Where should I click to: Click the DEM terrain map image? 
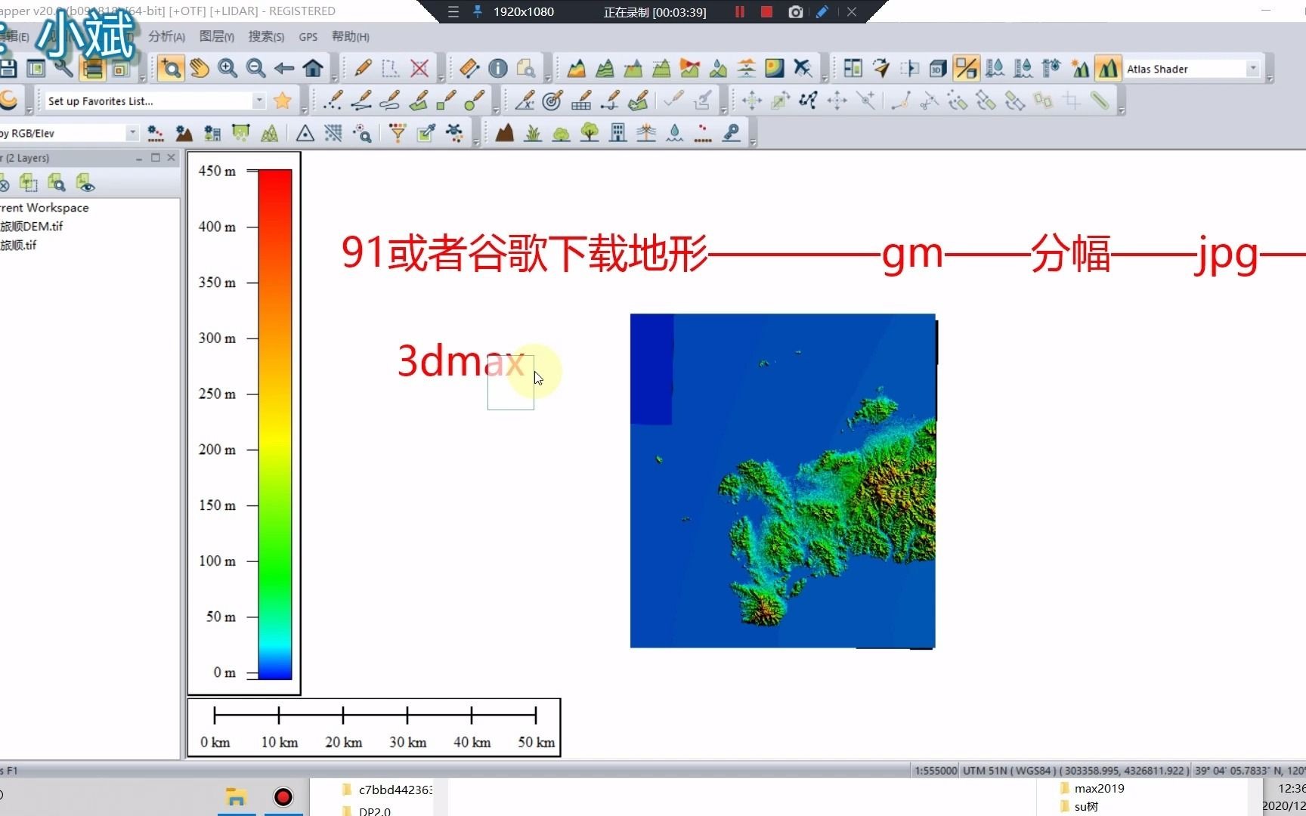783,481
